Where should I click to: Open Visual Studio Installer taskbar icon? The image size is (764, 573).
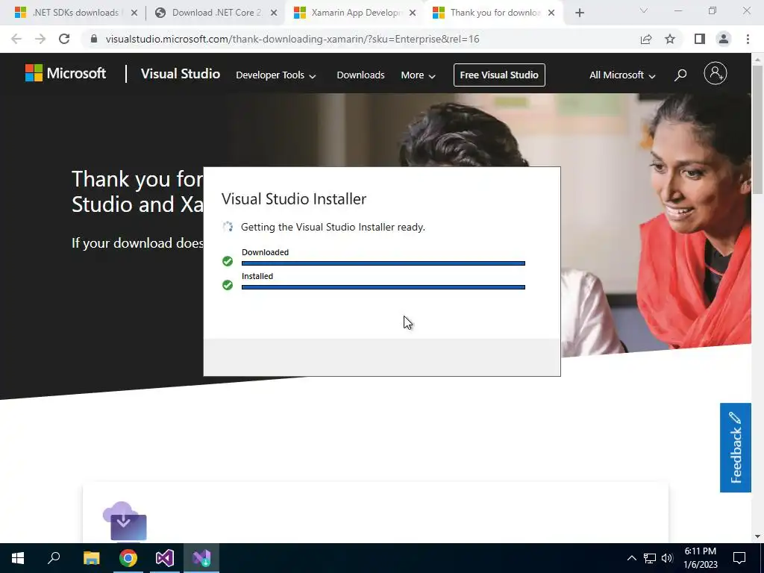click(x=201, y=558)
